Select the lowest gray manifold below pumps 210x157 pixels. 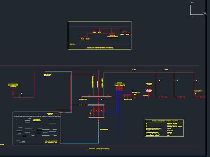96,117
